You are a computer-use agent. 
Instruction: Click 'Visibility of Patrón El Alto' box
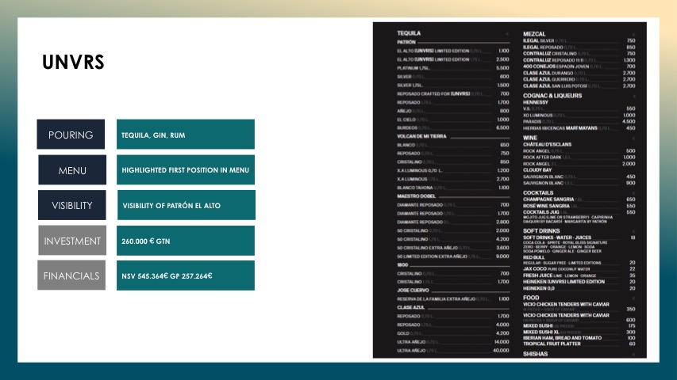pos(186,205)
